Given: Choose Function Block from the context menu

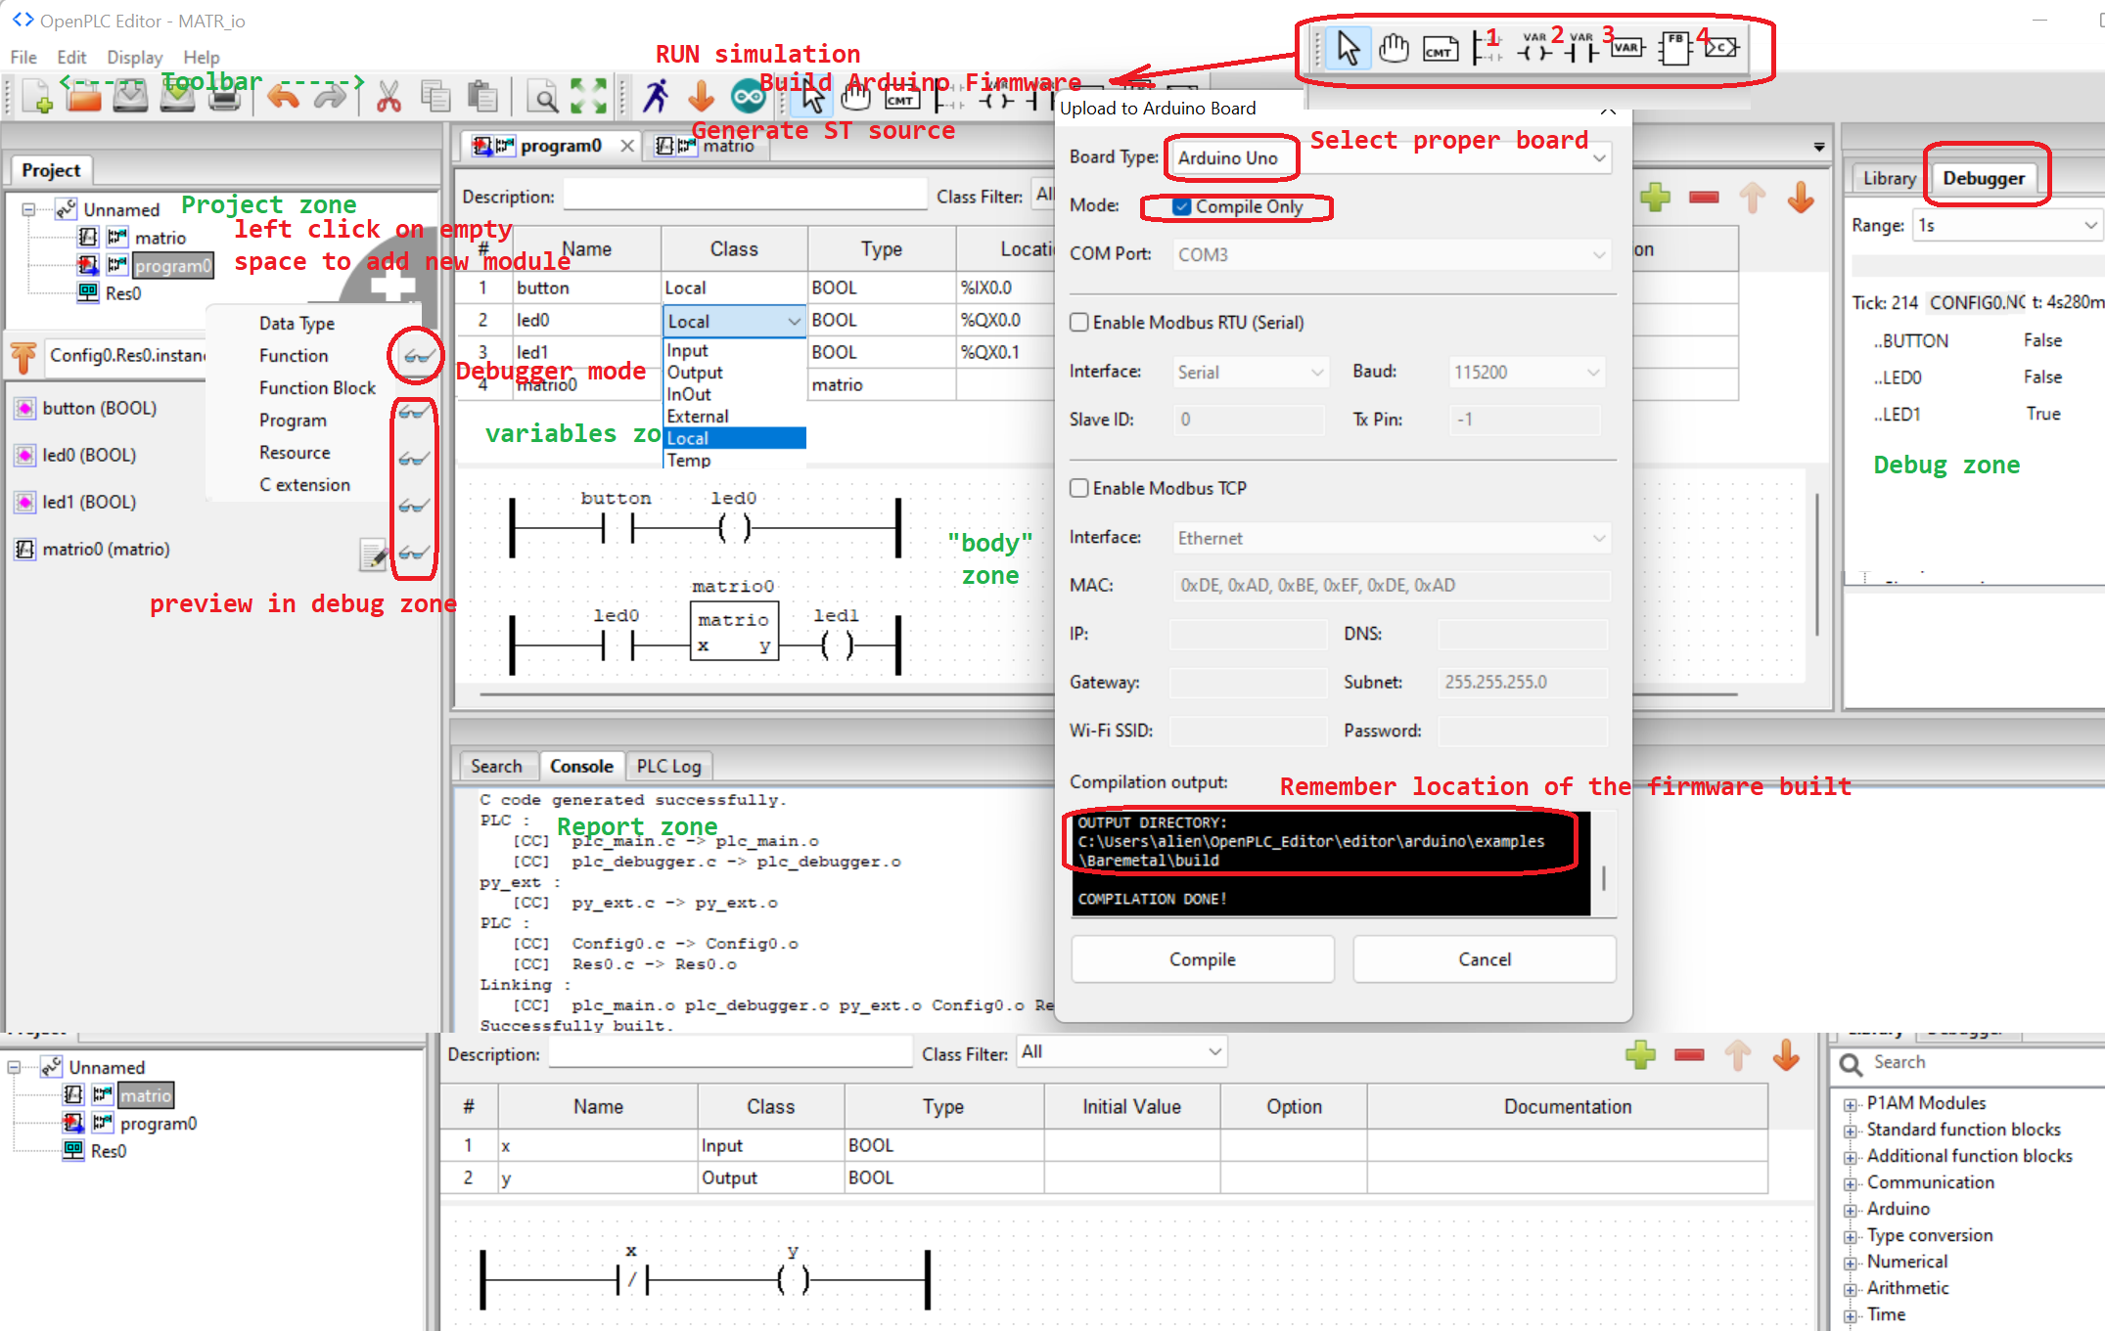Looking at the screenshot, I should pyautogui.click(x=317, y=387).
